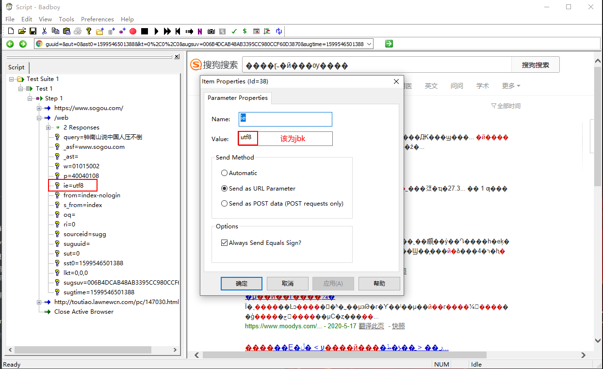Add new test icon in toolbar
The height and width of the screenshot is (369, 603).
point(111,31)
